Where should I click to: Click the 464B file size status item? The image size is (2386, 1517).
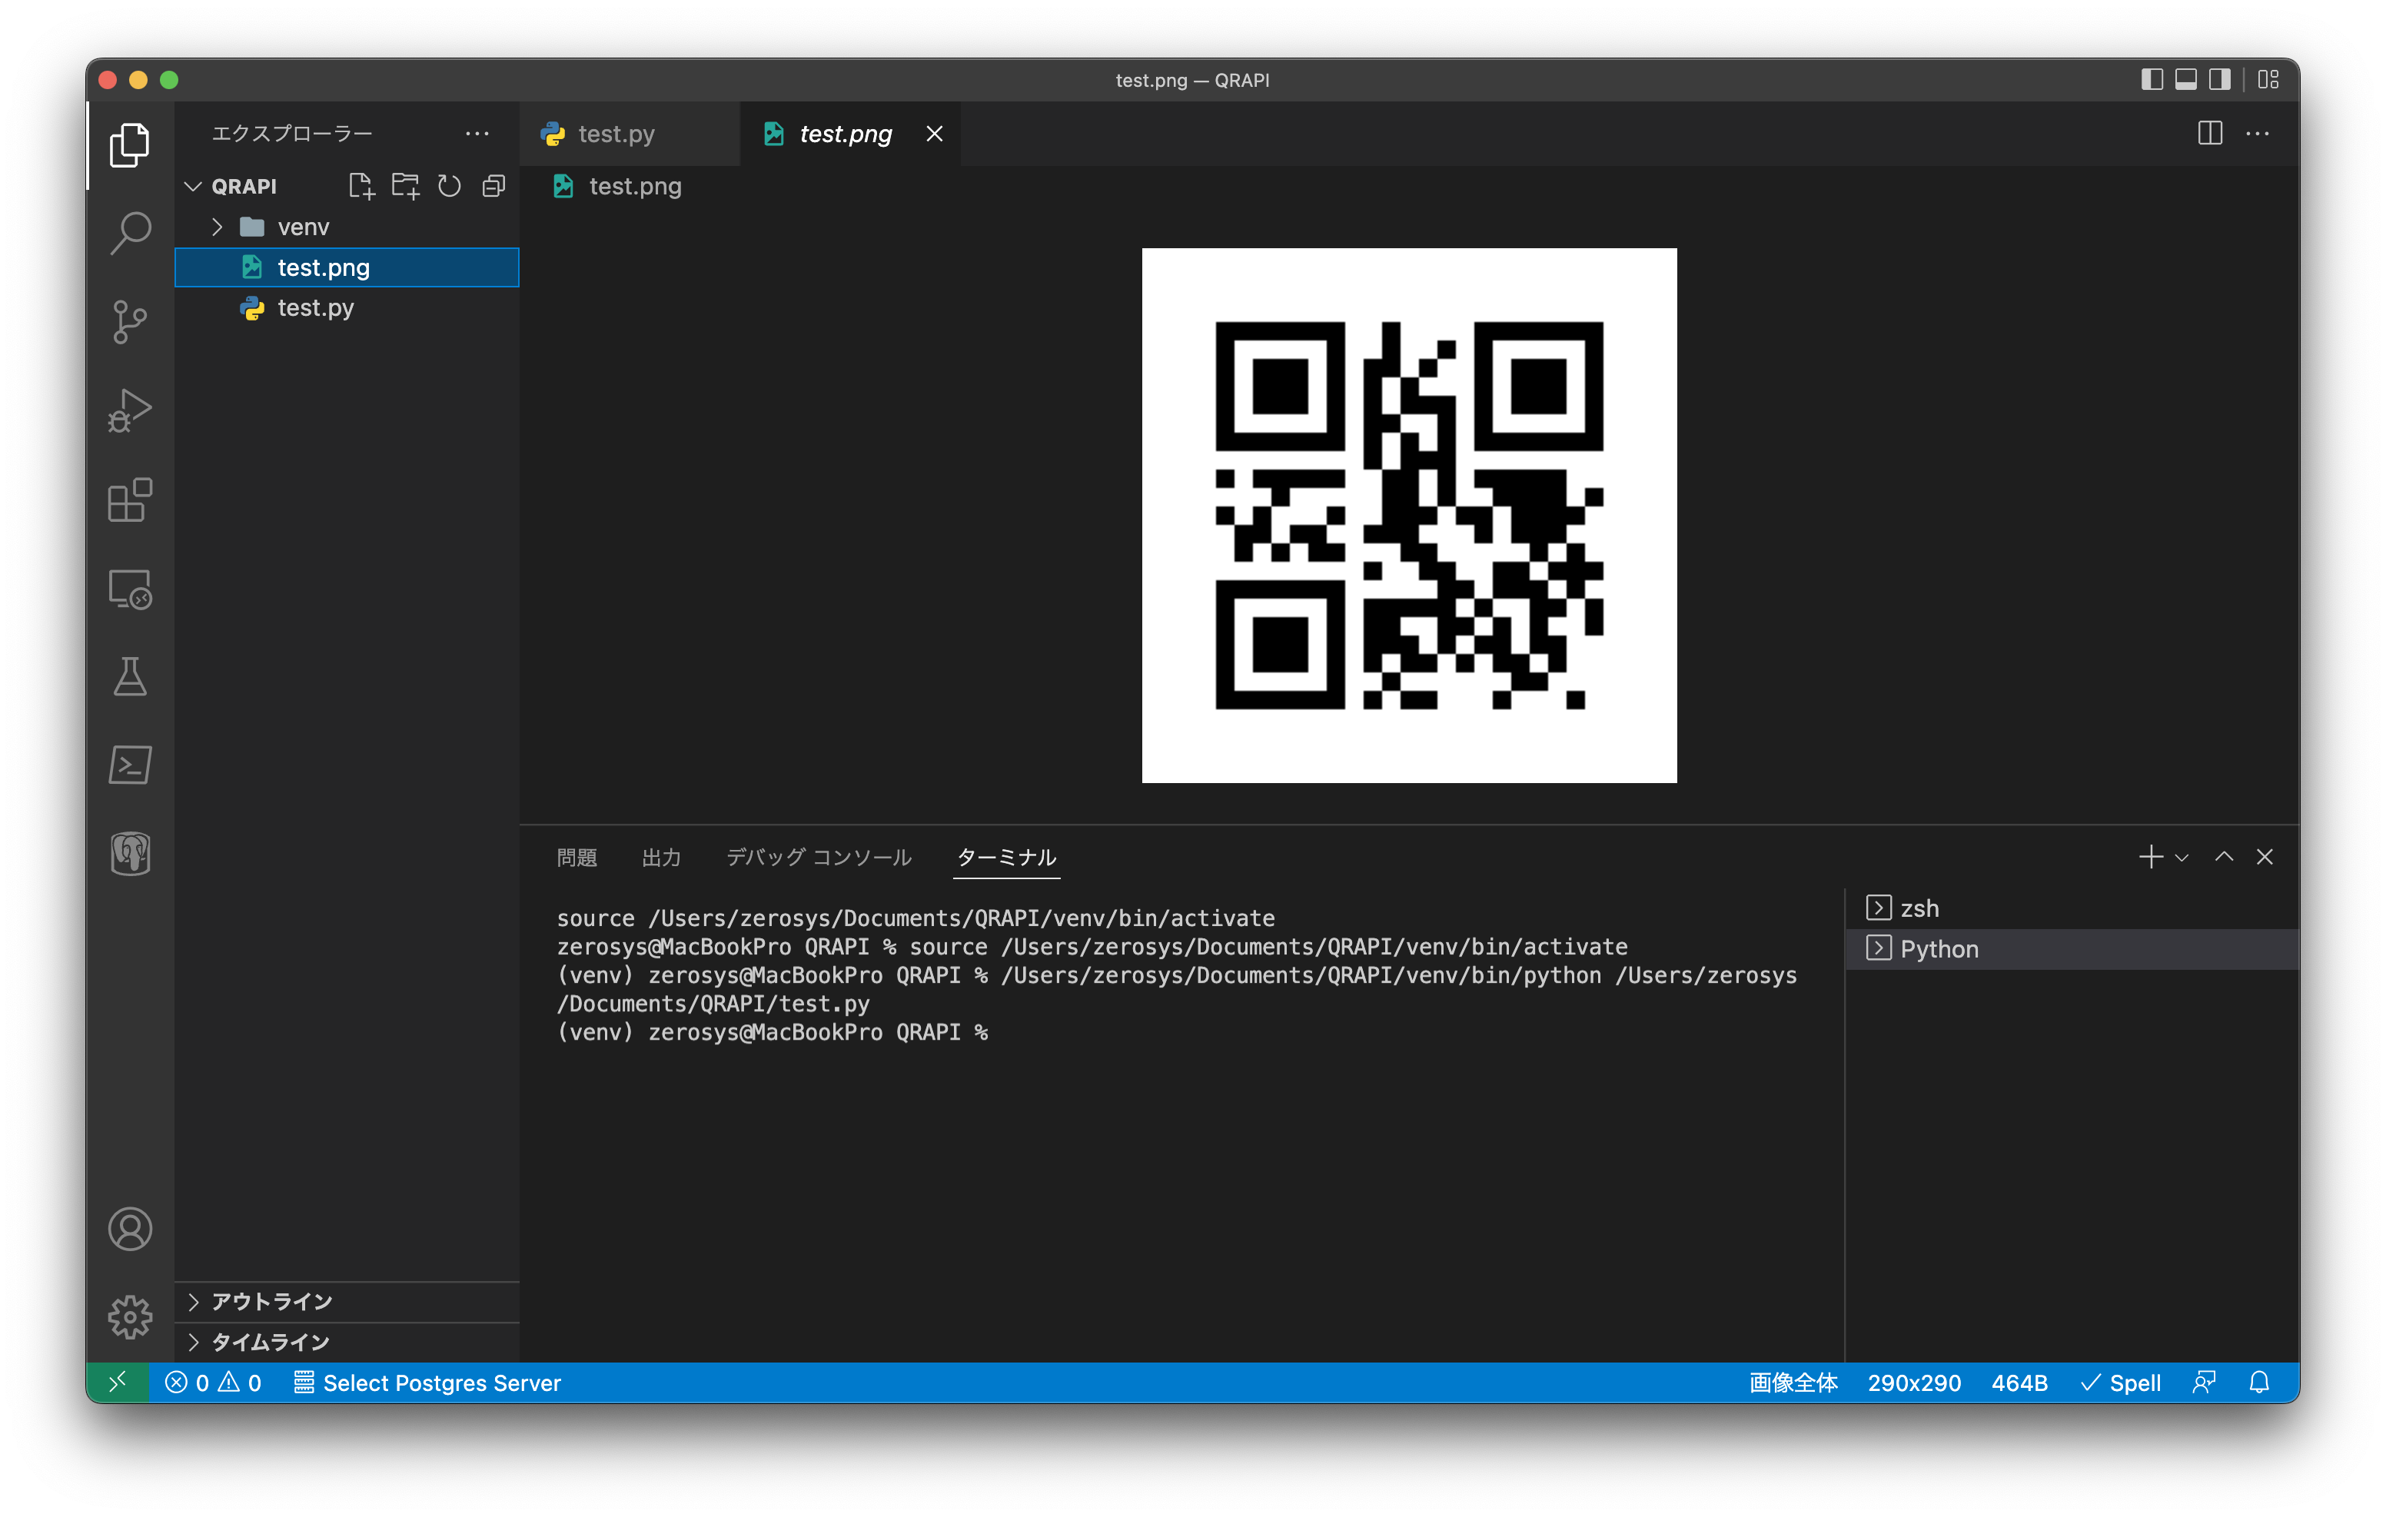[x=2019, y=1383]
